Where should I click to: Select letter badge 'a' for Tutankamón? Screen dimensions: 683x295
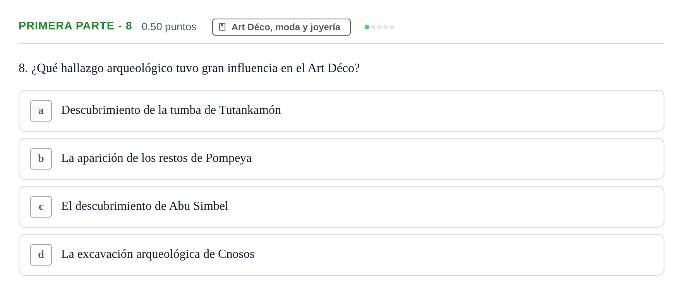(x=41, y=111)
